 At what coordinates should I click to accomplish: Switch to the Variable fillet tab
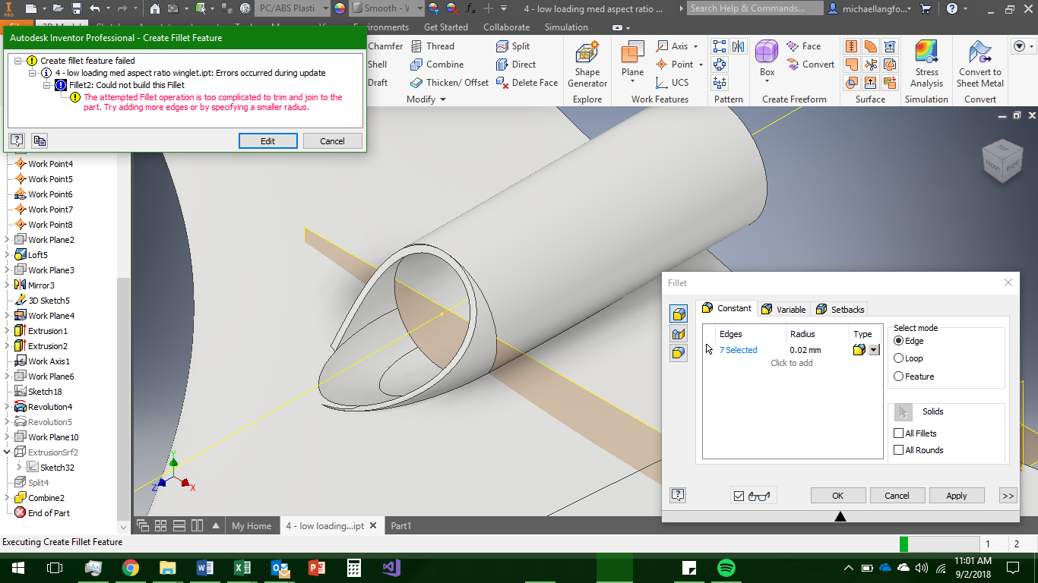pos(783,309)
